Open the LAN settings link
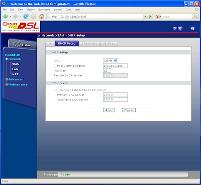Image resolution: width=201 pixels, height=185 pixels. pos(15,69)
